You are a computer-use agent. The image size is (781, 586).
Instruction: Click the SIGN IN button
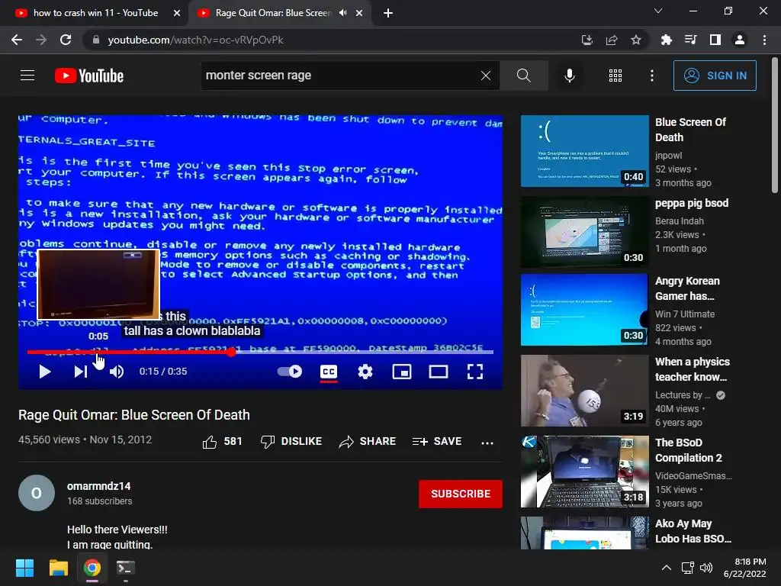pyautogui.click(x=715, y=76)
